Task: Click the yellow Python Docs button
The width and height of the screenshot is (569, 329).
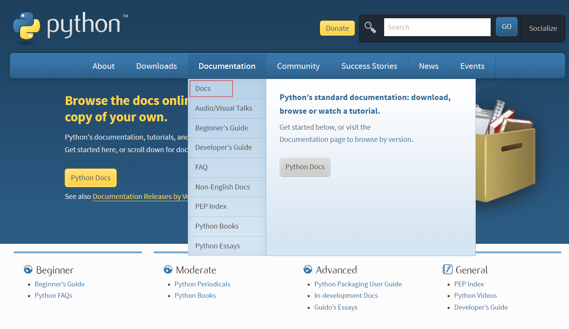Action: tap(91, 178)
